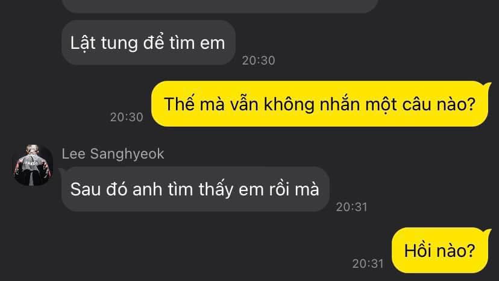
Task: Click the word 'Sau' starting the gray reply
Action: click(86, 189)
